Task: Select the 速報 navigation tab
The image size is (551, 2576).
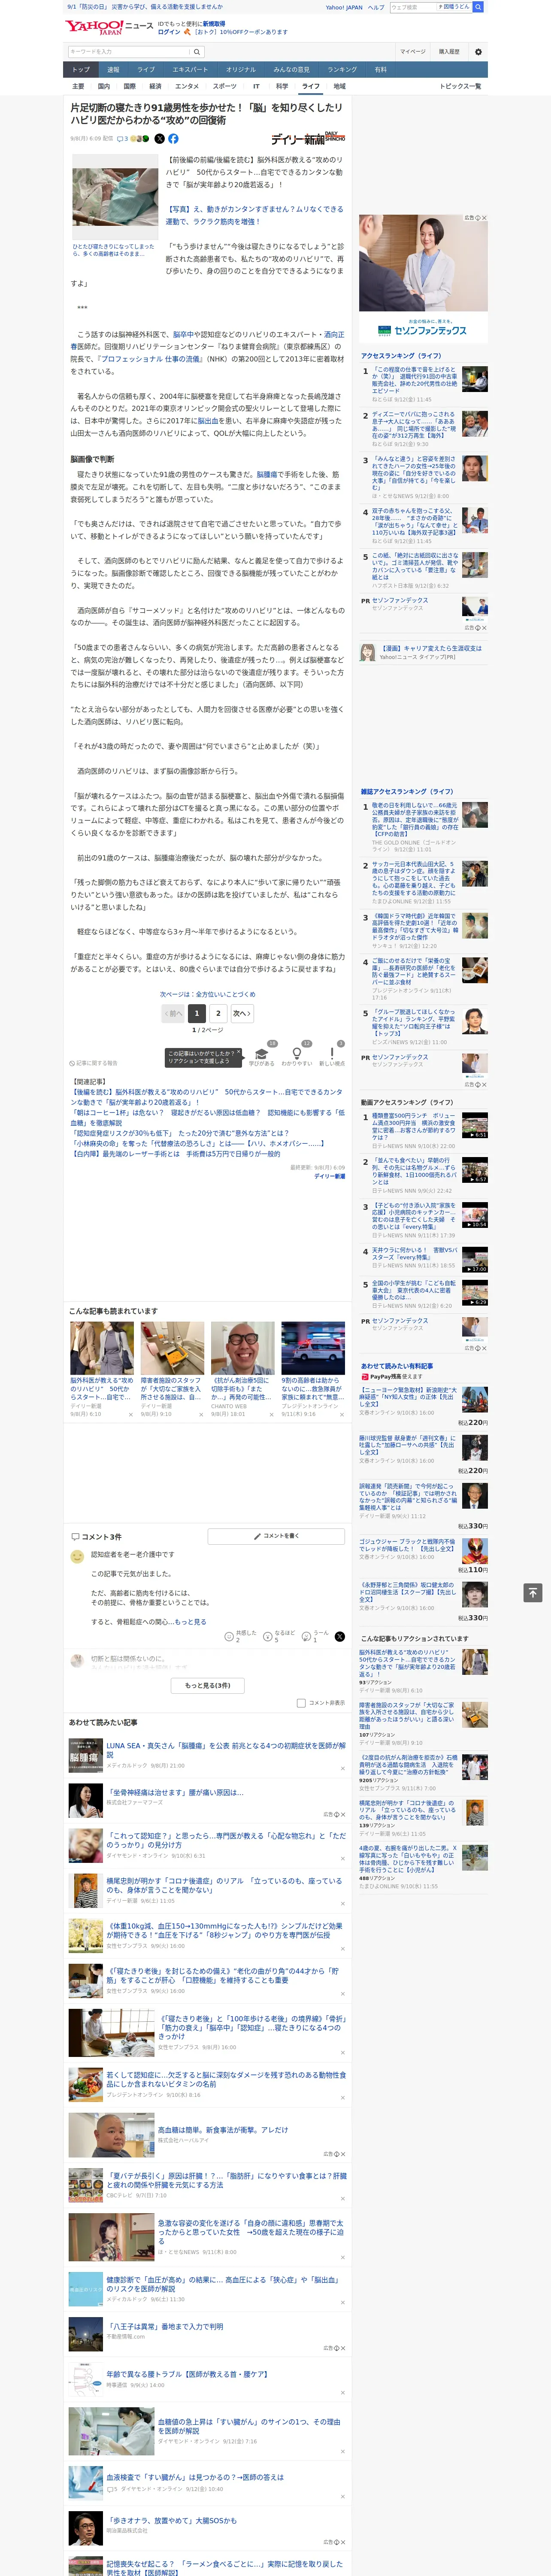Action: 113,70
